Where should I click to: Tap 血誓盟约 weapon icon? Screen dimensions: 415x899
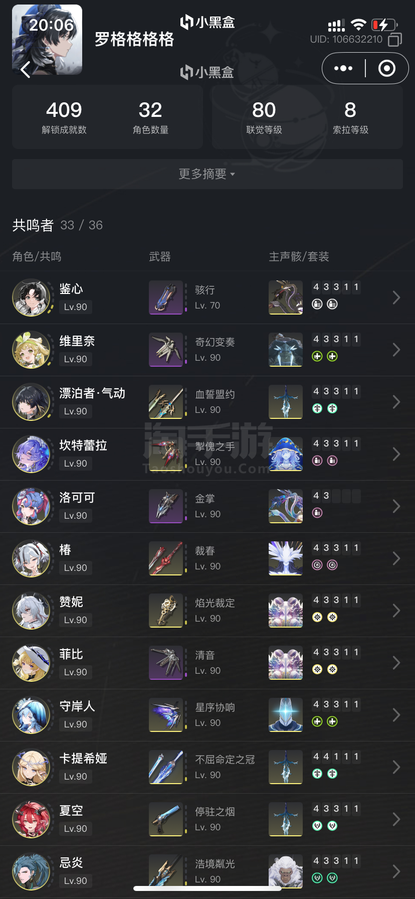coord(166,402)
